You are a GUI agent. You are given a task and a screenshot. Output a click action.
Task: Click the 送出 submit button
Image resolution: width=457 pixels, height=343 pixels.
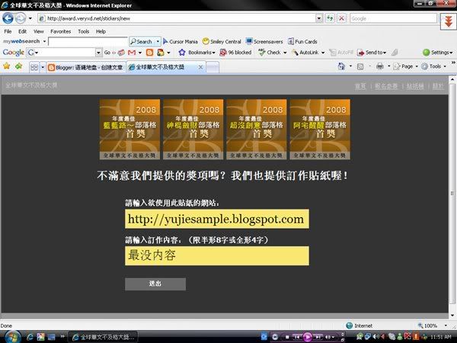[155, 284]
